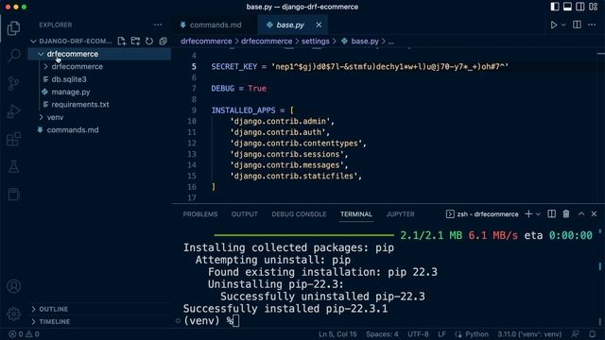Open the Manage gear menu
The height and width of the screenshot is (340, 605).
(x=13, y=314)
